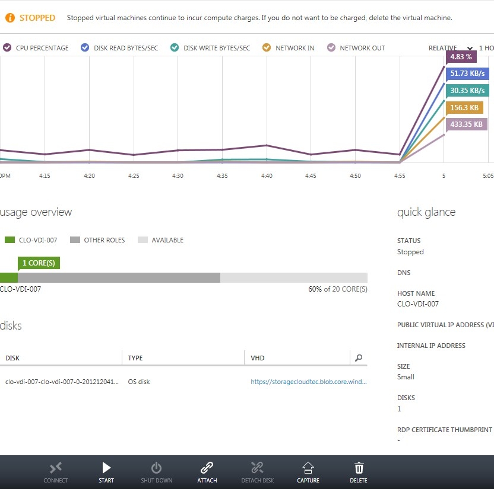
Task: Open the disk search magnifier
Action: pos(359,358)
